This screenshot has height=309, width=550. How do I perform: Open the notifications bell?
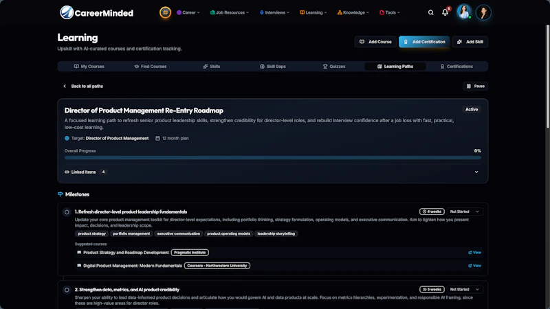pyautogui.click(x=445, y=12)
